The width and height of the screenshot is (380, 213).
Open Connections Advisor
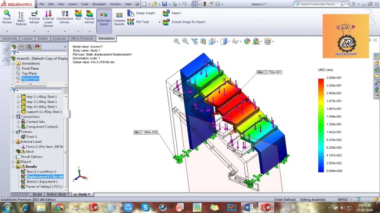(65, 17)
